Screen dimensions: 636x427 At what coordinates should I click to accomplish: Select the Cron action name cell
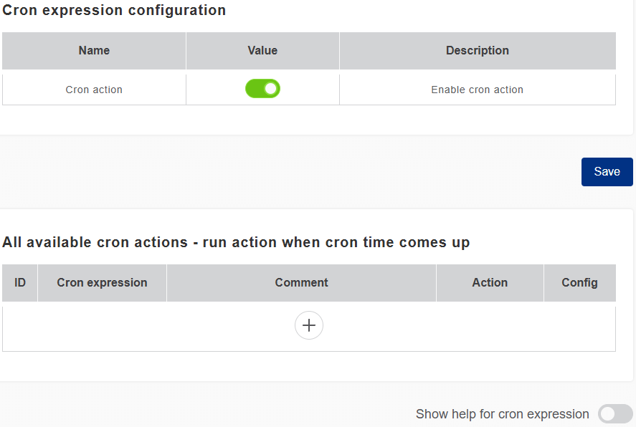[x=94, y=90]
